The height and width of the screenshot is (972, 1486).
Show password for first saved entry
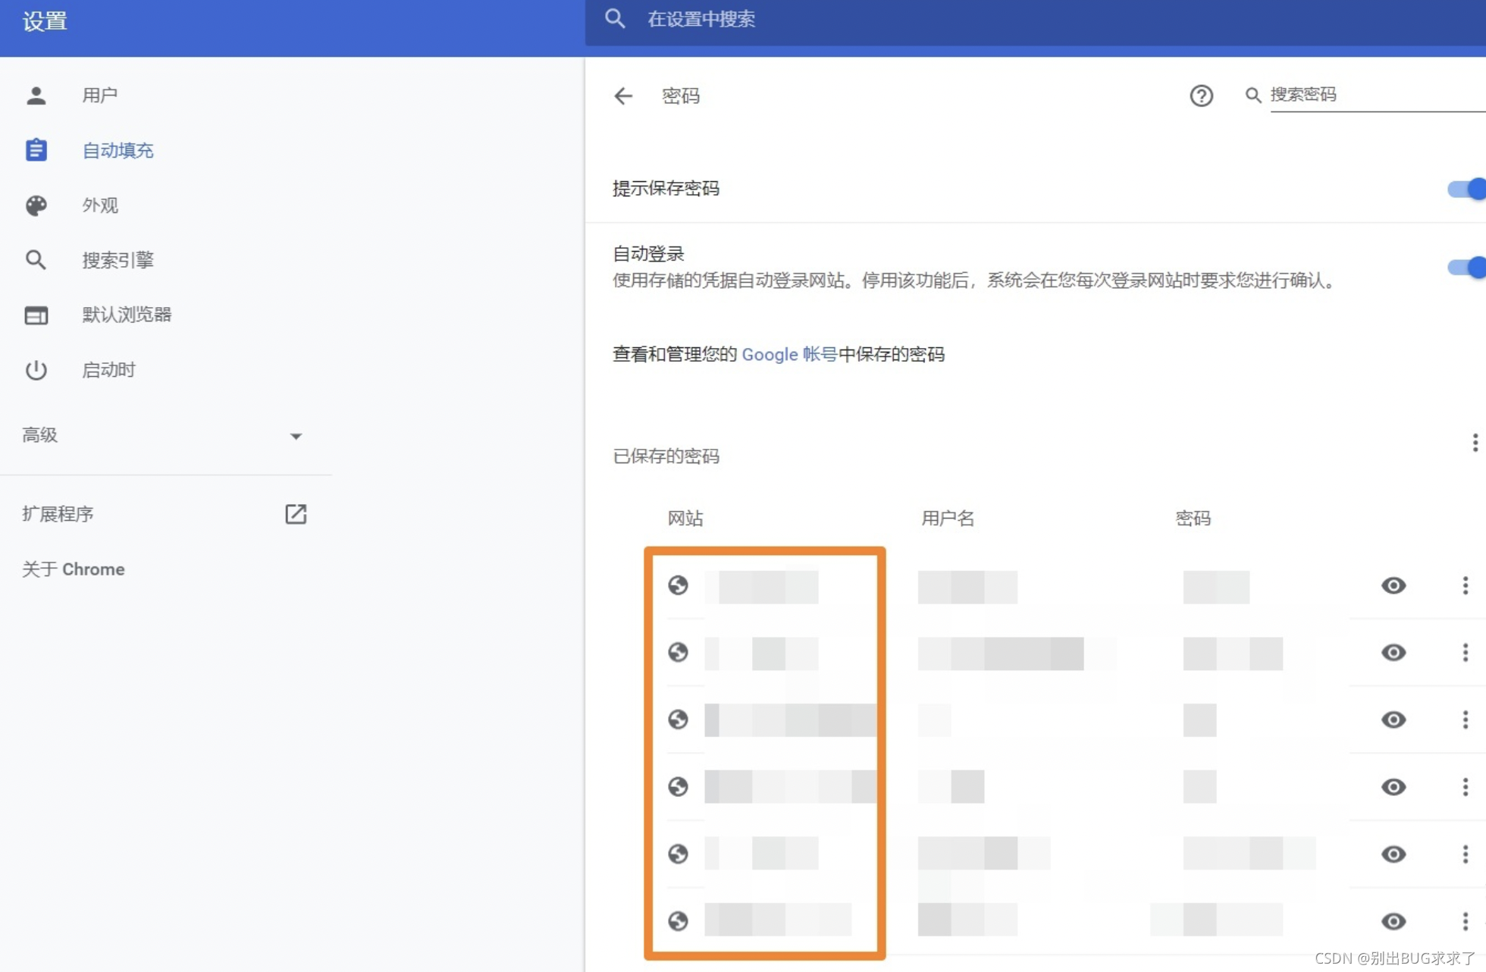[1393, 585]
